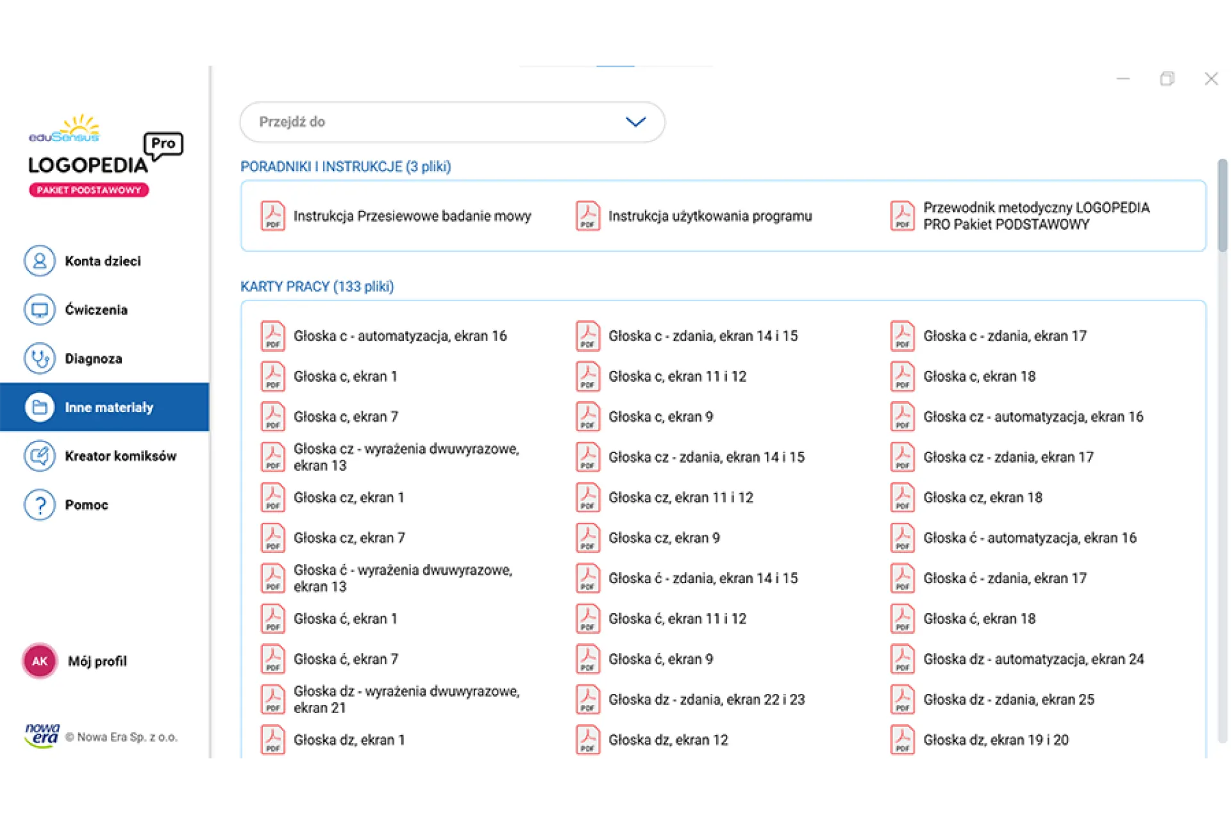Screen dimensions: 1231x824
Task: Open Głoska dz - zdania, ekran 25
Action: (1008, 699)
